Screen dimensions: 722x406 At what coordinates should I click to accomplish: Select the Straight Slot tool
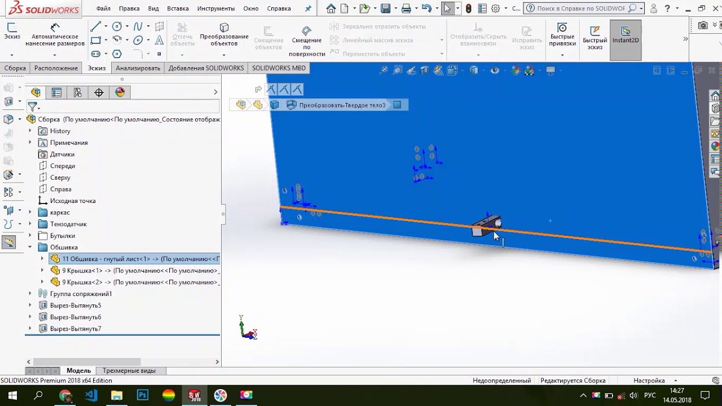[x=96, y=54]
